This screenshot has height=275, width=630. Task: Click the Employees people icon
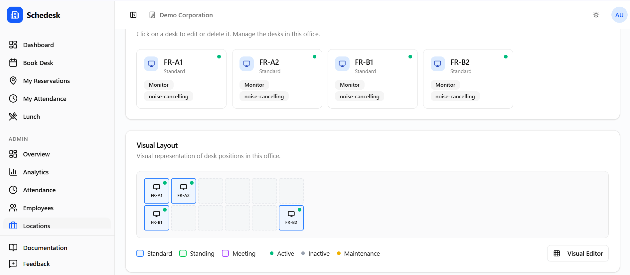pyautogui.click(x=13, y=208)
